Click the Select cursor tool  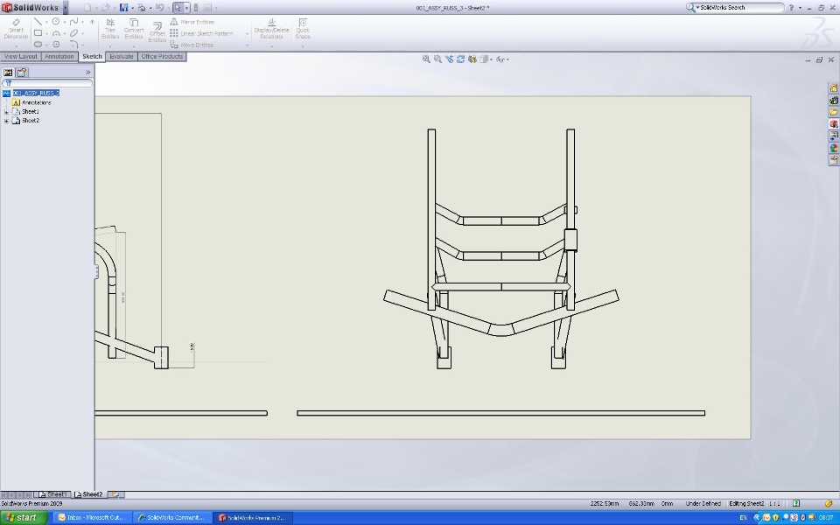click(178, 8)
